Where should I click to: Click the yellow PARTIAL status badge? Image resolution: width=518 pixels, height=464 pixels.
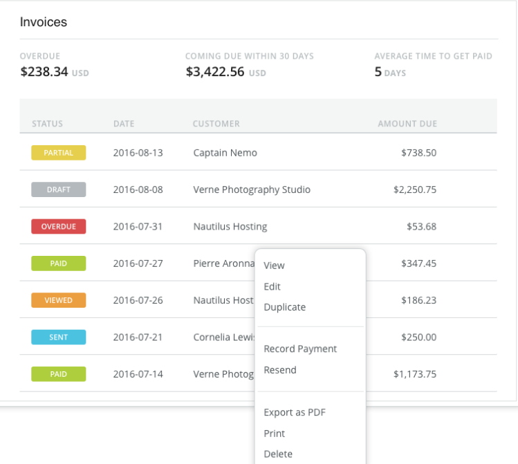pyautogui.click(x=59, y=153)
